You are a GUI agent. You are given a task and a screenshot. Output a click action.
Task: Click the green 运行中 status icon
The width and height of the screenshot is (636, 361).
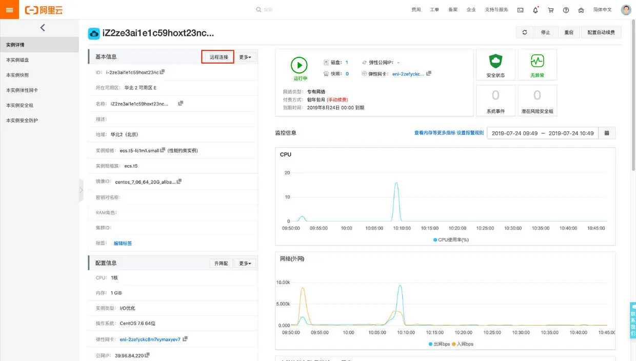[300, 65]
